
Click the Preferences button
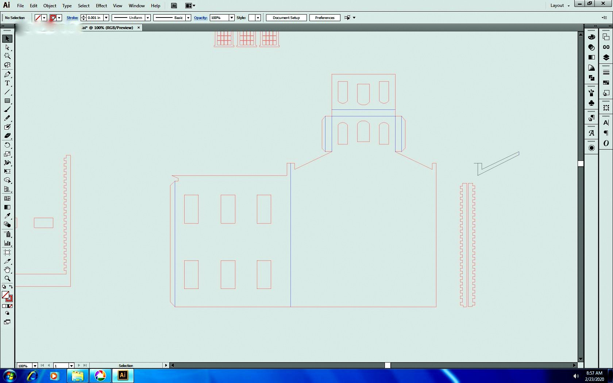click(x=325, y=18)
